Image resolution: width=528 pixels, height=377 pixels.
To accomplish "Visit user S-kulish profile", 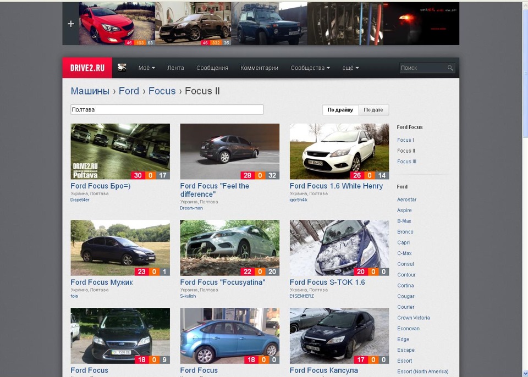I will pyautogui.click(x=188, y=296).
